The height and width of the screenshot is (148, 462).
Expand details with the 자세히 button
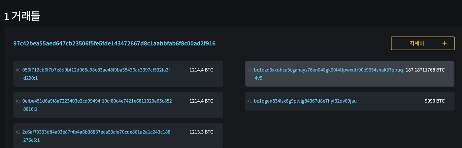coord(423,43)
